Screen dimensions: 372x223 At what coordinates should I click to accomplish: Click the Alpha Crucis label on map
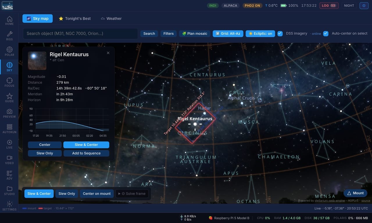241,98
